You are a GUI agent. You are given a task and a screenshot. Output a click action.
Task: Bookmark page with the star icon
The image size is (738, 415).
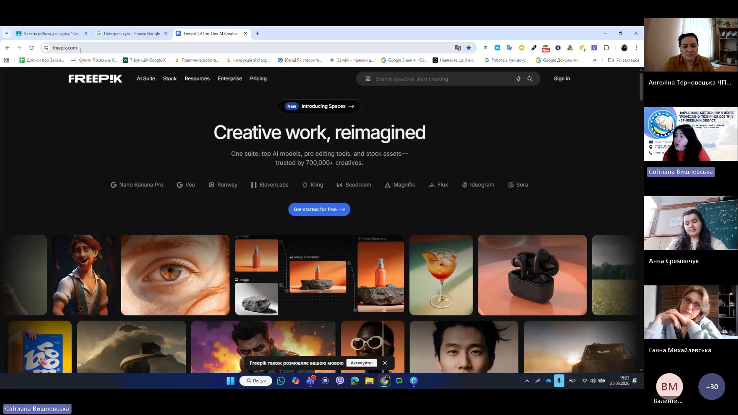point(468,48)
